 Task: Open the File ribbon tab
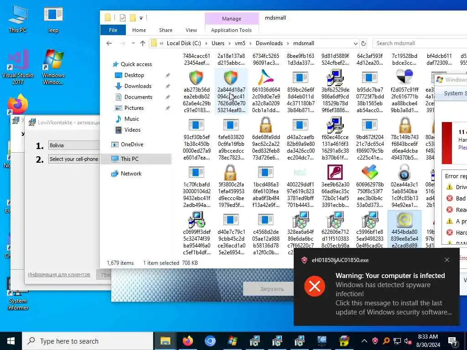113,30
